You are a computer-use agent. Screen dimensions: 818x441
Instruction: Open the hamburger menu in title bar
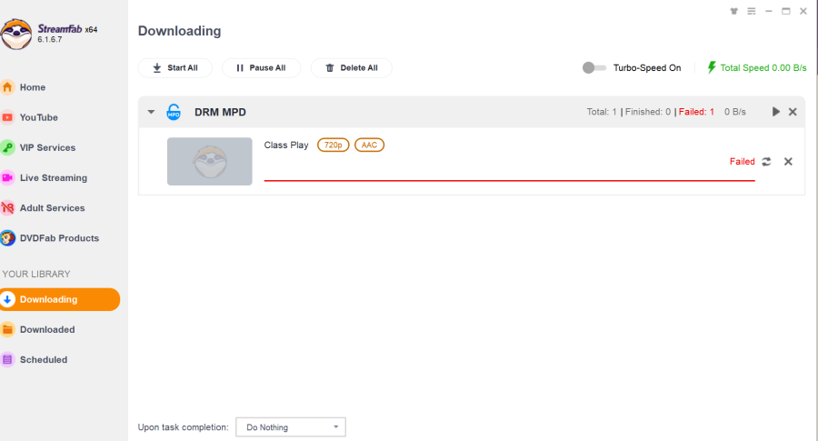[752, 11]
